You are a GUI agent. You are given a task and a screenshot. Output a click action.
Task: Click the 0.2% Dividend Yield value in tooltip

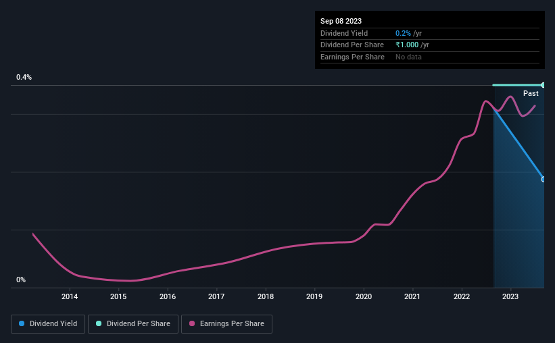[403, 33]
